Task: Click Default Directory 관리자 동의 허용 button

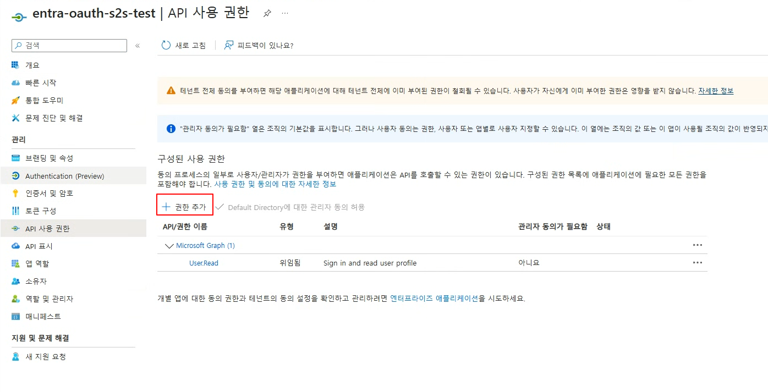Action: [290, 207]
